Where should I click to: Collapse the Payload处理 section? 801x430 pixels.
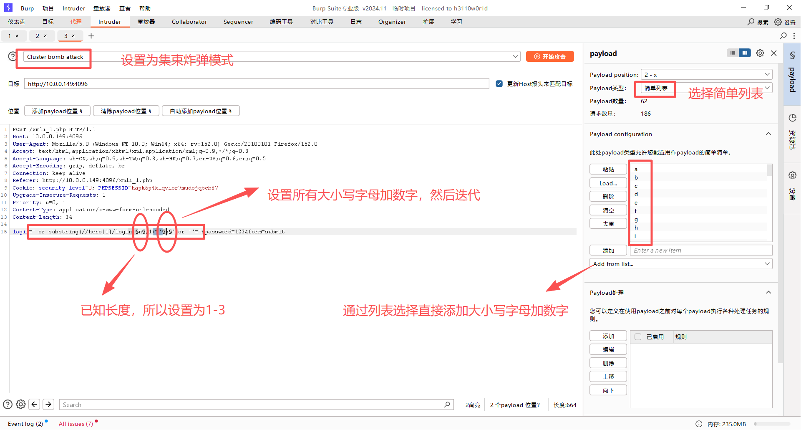click(768, 292)
